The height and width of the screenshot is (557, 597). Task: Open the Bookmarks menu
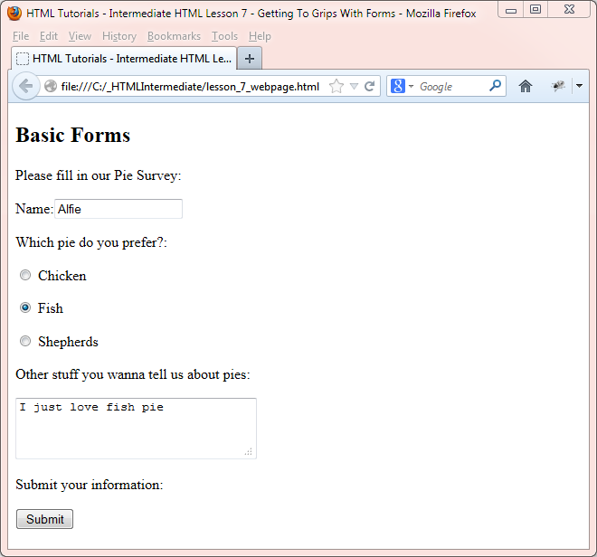(174, 36)
